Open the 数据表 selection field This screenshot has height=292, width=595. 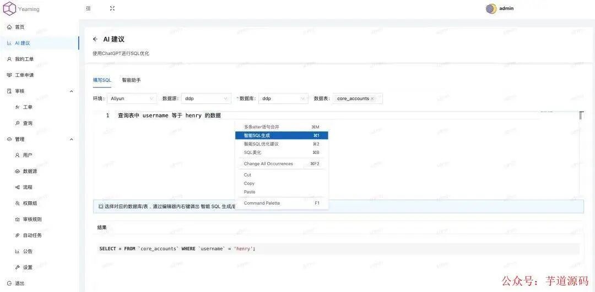click(x=358, y=98)
